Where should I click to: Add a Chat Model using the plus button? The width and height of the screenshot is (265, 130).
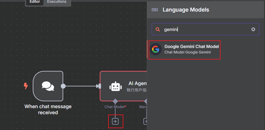coord(115,121)
